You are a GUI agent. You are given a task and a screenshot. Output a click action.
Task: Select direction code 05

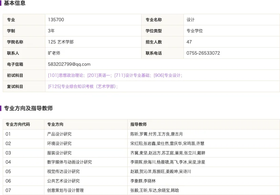pos(8,171)
